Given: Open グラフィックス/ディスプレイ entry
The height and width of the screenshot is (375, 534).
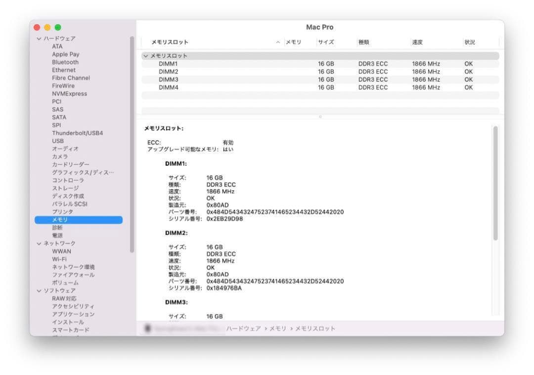Looking at the screenshot, I should 83,172.
